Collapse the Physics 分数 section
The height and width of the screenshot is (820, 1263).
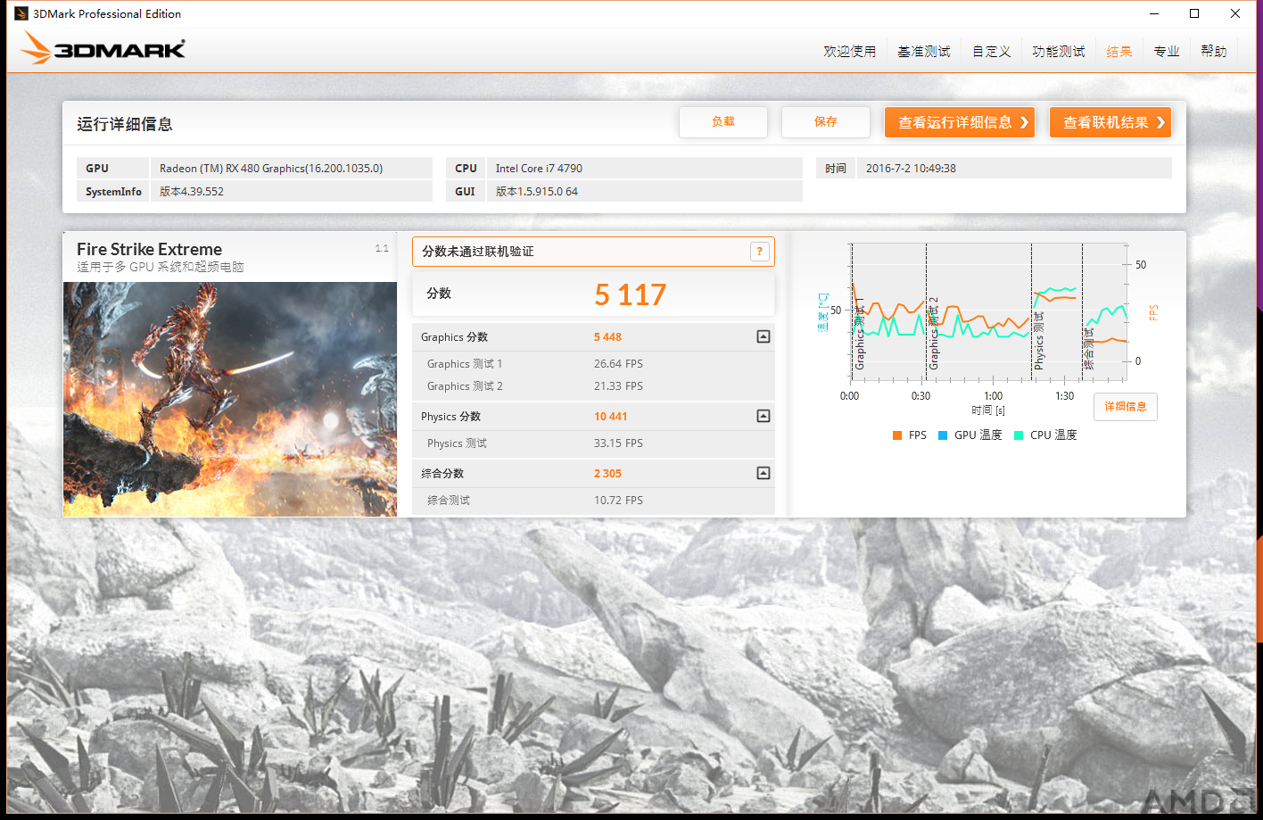763,416
